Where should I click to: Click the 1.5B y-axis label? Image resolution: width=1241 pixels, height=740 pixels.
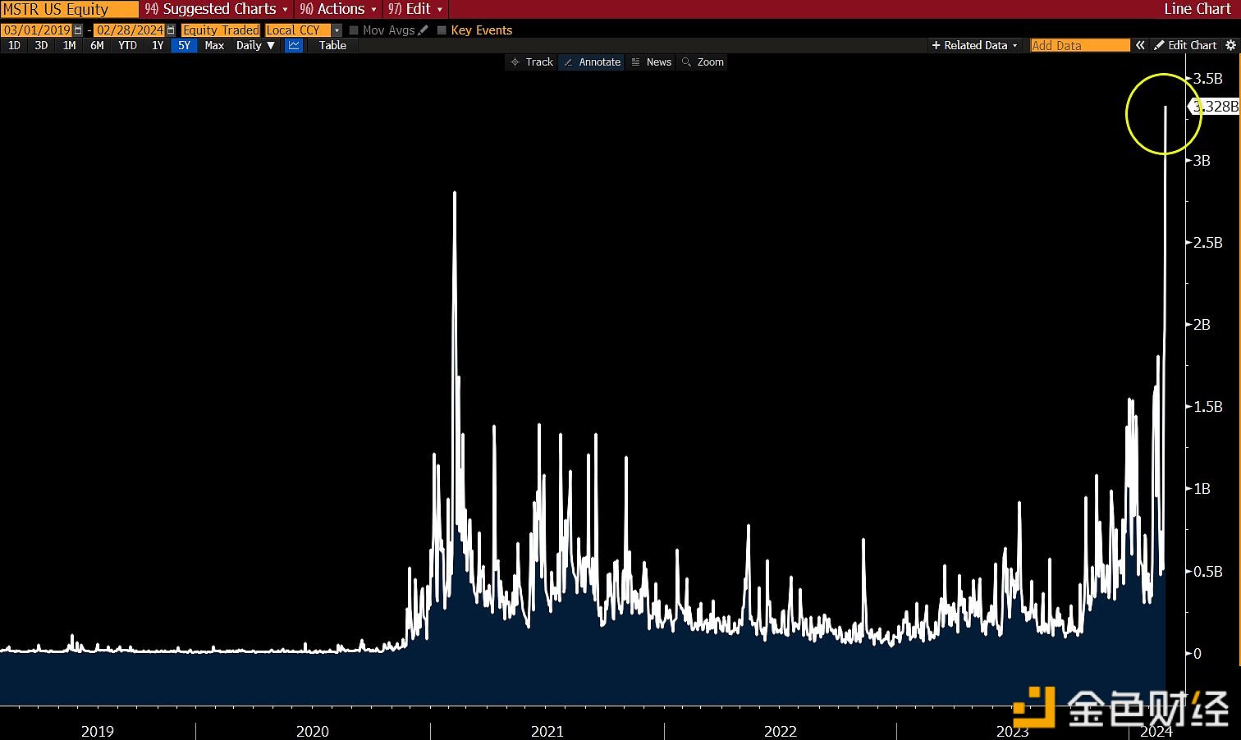tap(1208, 407)
